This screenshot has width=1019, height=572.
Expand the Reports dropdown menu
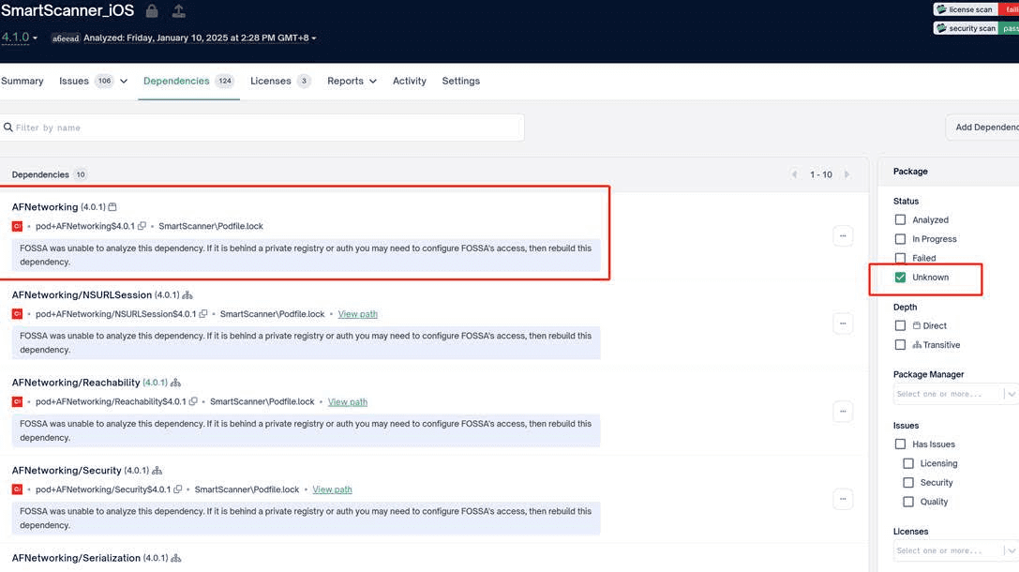tap(352, 81)
